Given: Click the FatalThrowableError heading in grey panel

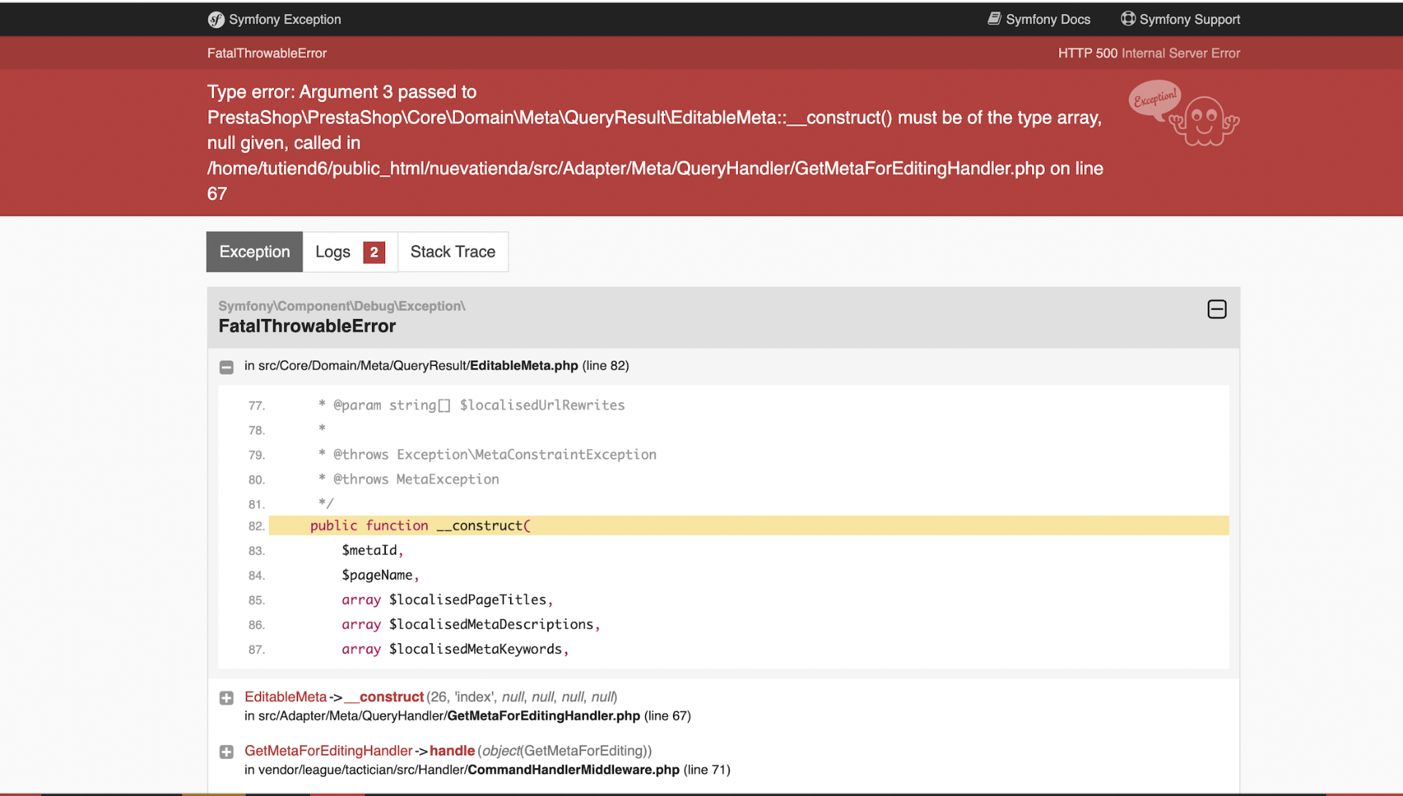Looking at the screenshot, I should pyautogui.click(x=307, y=326).
